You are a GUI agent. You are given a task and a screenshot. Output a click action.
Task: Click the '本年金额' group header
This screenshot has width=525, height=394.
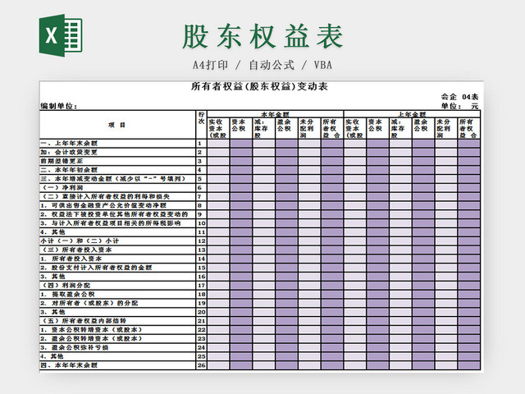click(276, 114)
